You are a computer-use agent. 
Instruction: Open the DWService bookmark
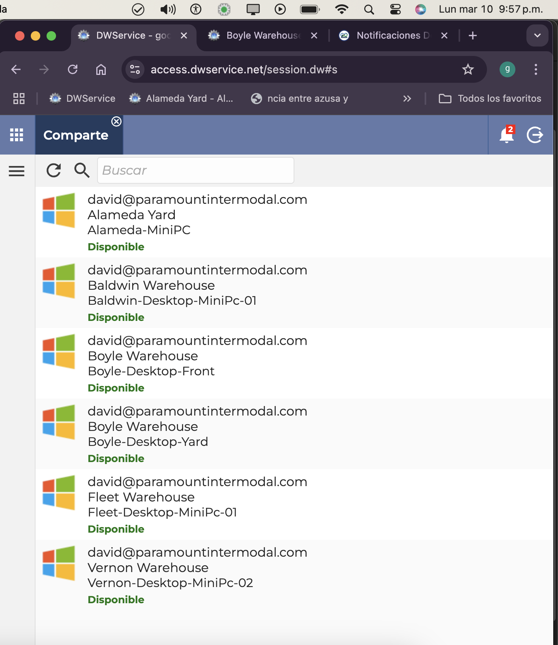point(82,99)
